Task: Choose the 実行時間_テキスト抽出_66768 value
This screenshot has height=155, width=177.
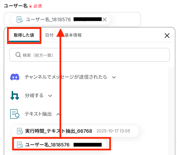Action: [75, 131]
